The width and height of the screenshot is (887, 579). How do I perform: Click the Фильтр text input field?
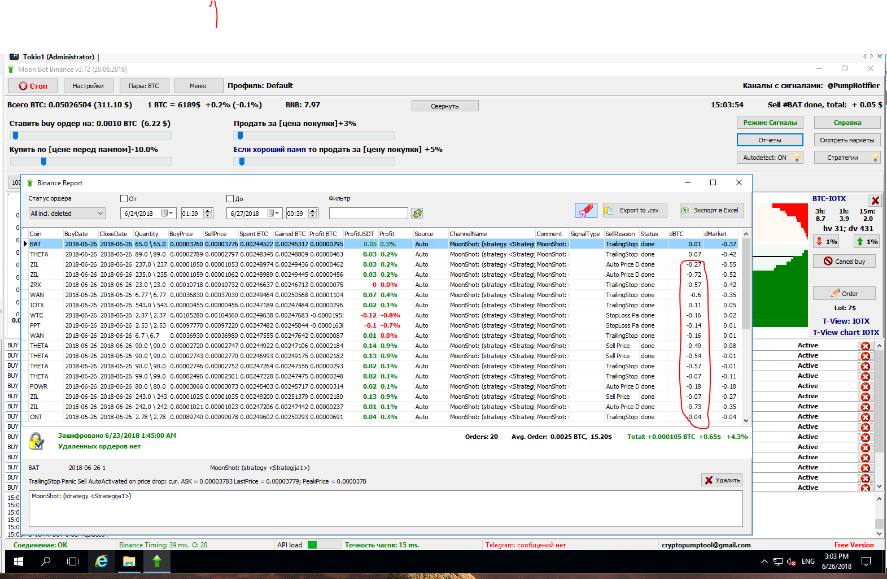(x=369, y=214)
